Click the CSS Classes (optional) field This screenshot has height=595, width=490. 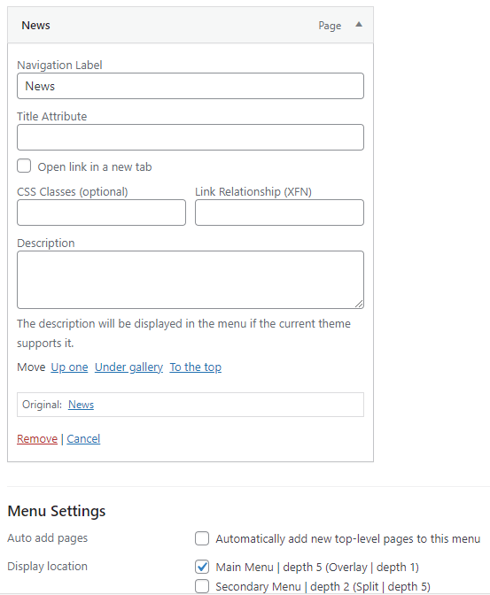[101, 212]
